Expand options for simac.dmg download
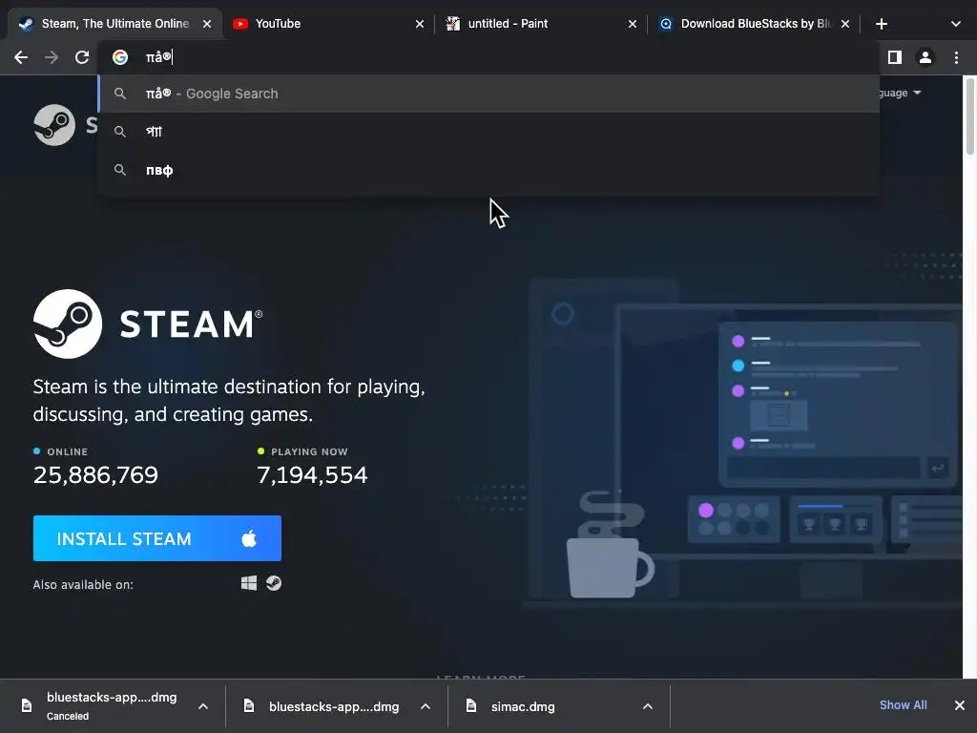 coord(648,706)
